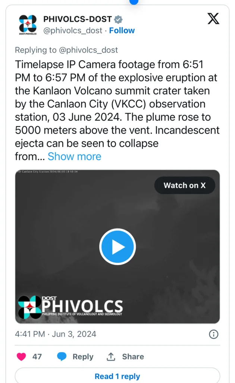Click the blue reply bubble icon
The image size is (235, 383).
tap(62, 356)
